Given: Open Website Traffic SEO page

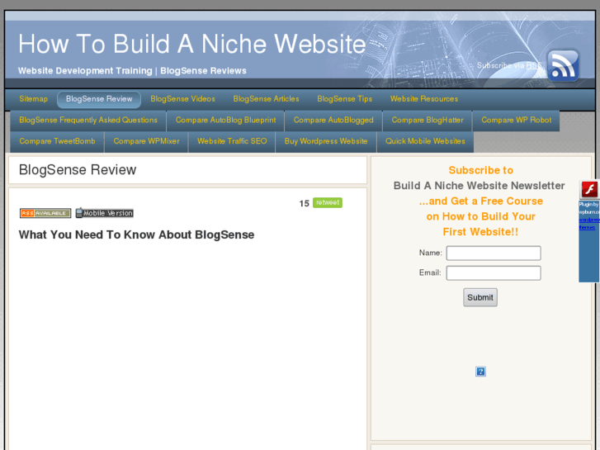Looking at the screenshot, I should click(232, 141).
